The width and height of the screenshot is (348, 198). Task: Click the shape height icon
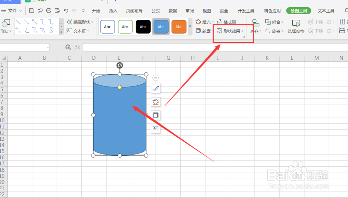[x=342, y=22]
